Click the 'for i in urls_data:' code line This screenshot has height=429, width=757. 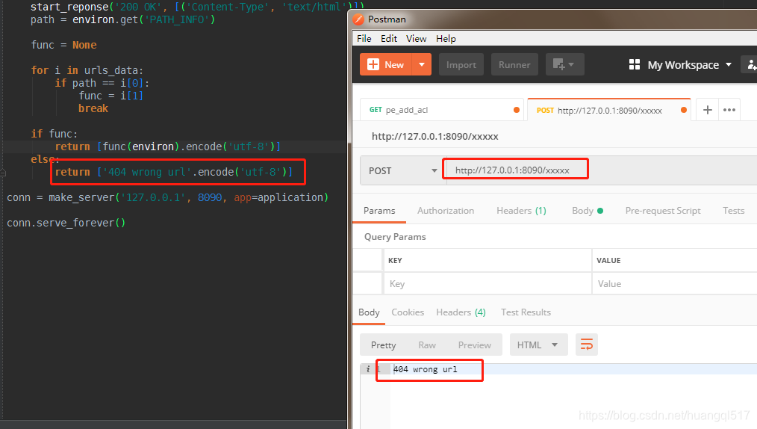(87, 70)
